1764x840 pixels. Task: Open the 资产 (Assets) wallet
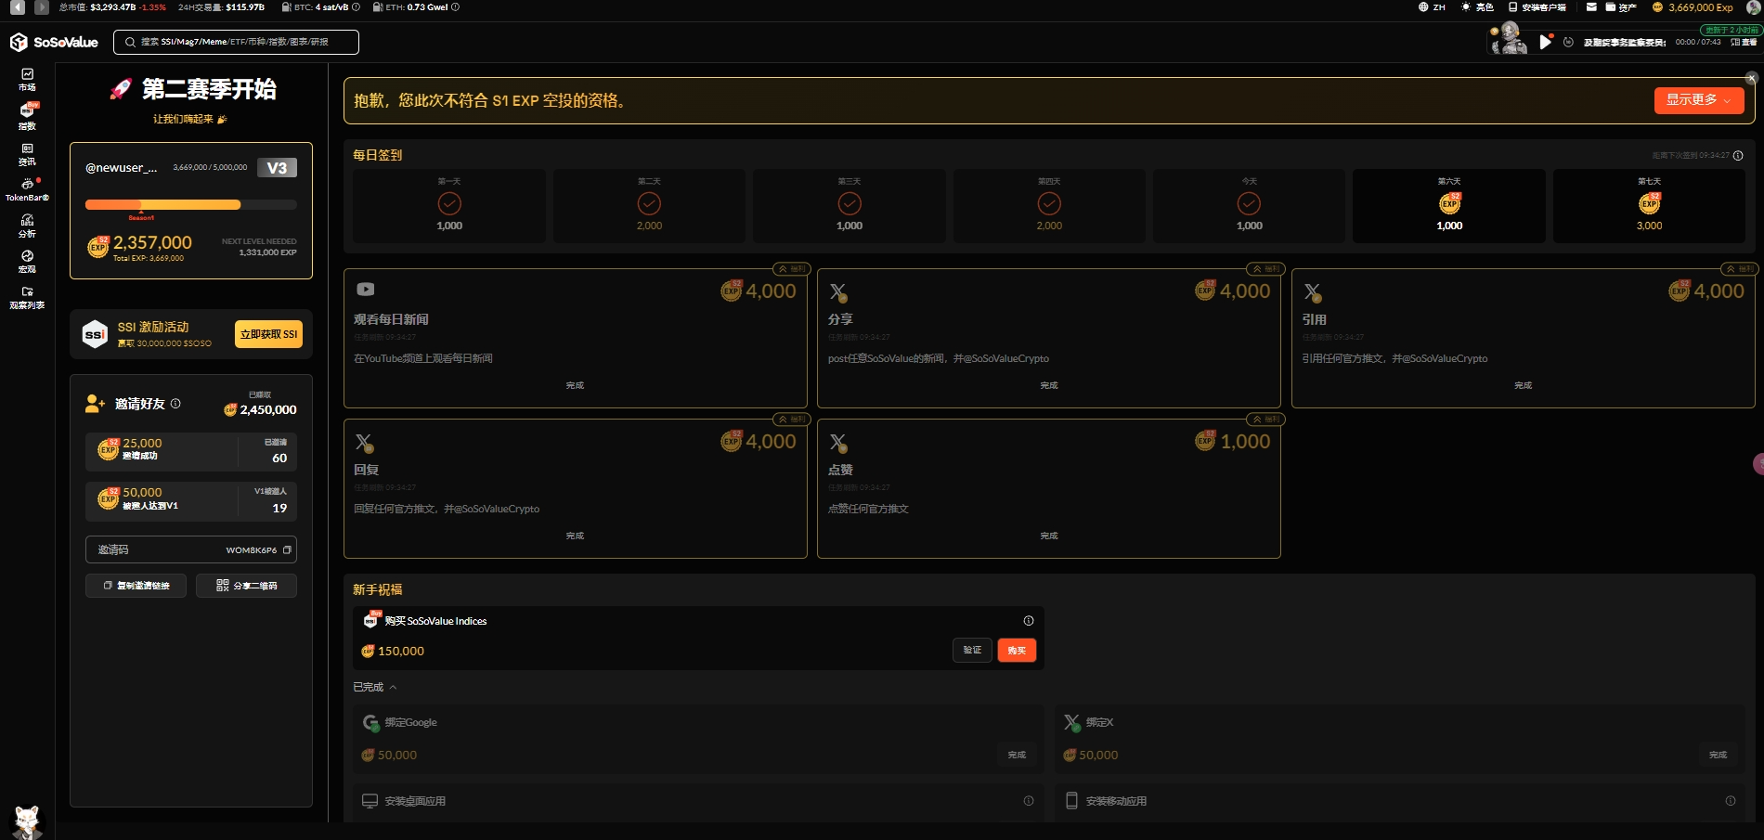[1621, 7]
